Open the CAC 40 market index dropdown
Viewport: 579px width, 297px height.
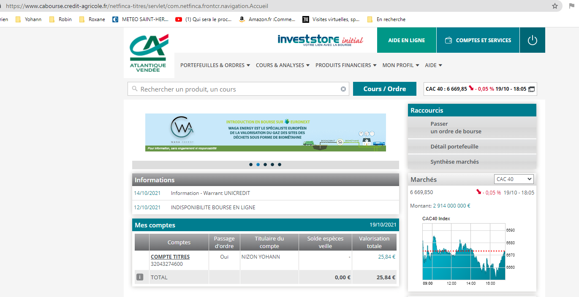pyautogui.click(x=514, y=179)
